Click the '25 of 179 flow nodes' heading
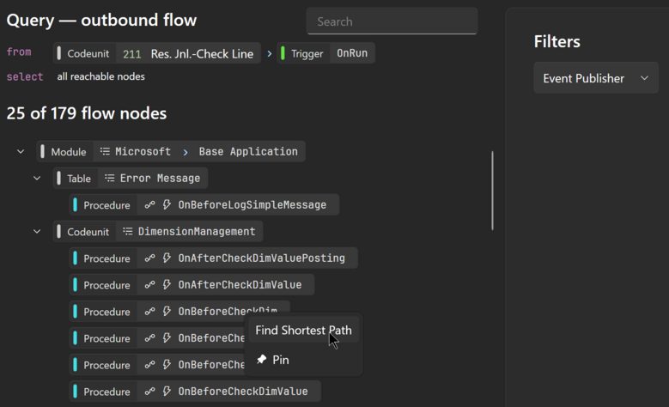669x407 pixels. click(87, 113)
